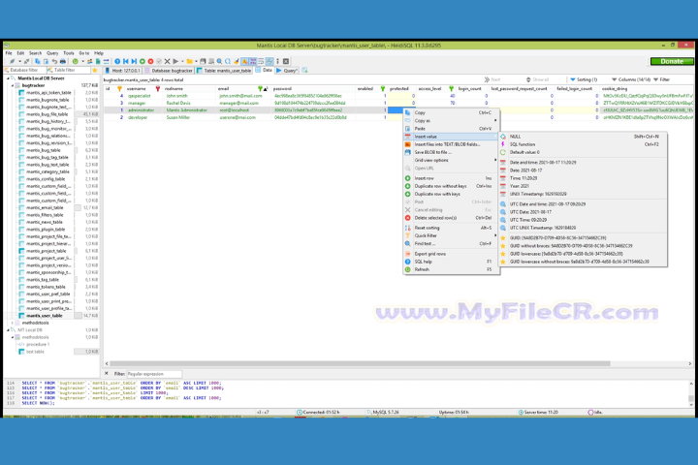Click the Print toolbar icon

tap(63, 61)
